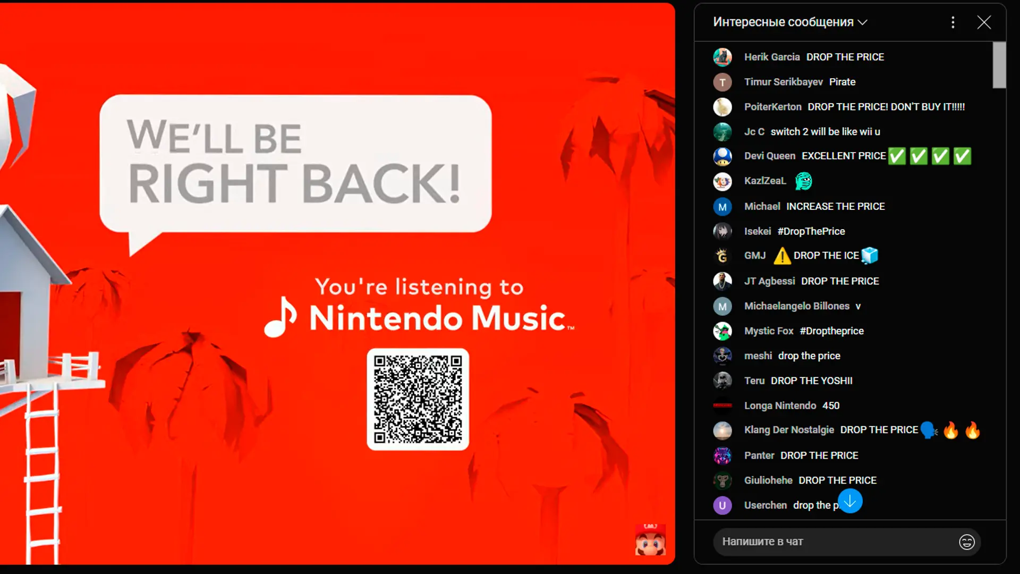1020x574 pixels.
Task: Open Mystic Fox's avatar
Action: coord(722,331)
